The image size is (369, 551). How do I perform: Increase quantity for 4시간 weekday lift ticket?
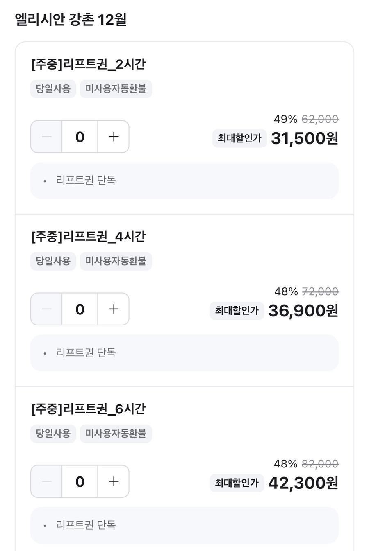[x=114, y=309]
